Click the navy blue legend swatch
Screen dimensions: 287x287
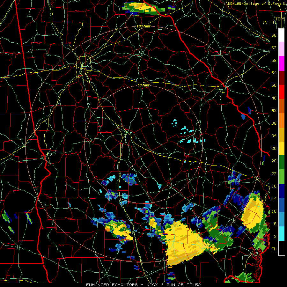[x=282, y=191]
